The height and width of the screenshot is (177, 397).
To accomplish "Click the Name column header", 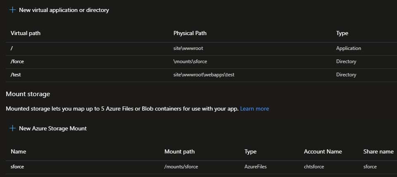I will pos(18,151).
